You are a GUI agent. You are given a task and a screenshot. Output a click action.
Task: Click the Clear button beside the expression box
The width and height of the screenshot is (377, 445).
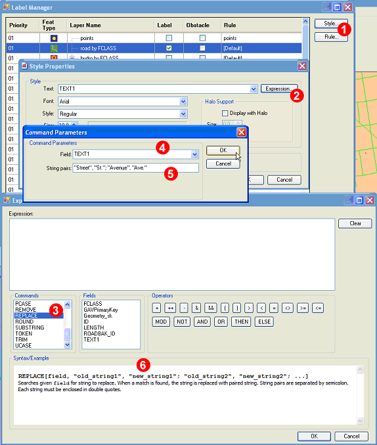tap(355, 223)
